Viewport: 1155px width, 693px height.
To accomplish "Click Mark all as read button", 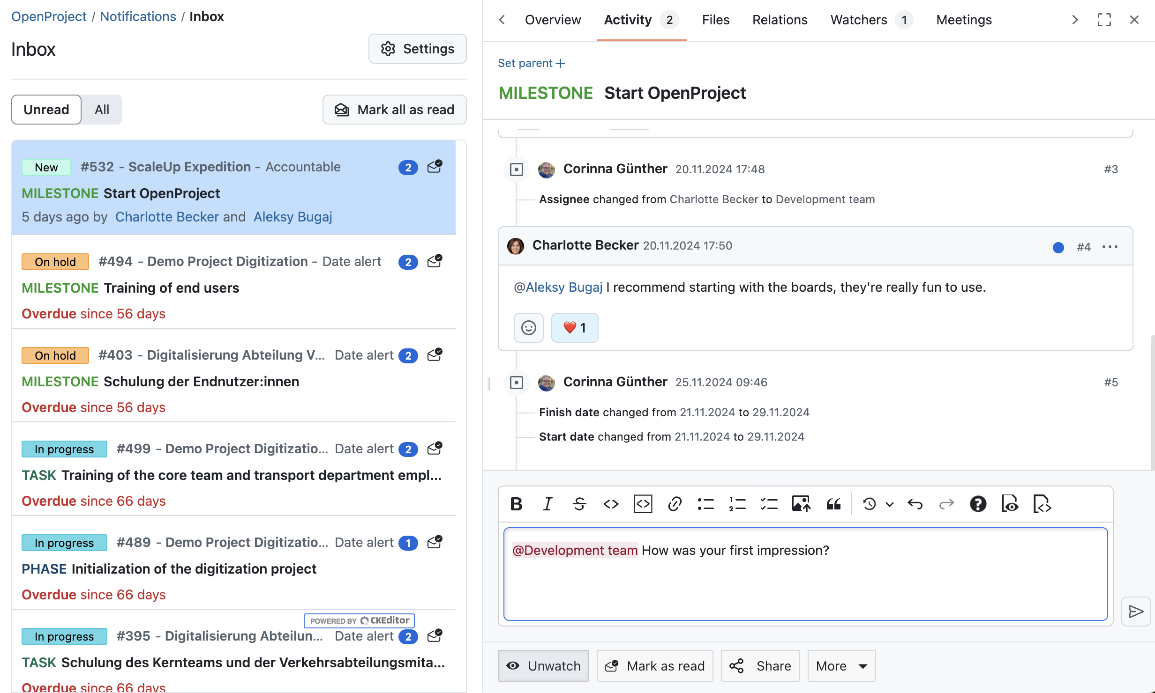I will (394, 110).
